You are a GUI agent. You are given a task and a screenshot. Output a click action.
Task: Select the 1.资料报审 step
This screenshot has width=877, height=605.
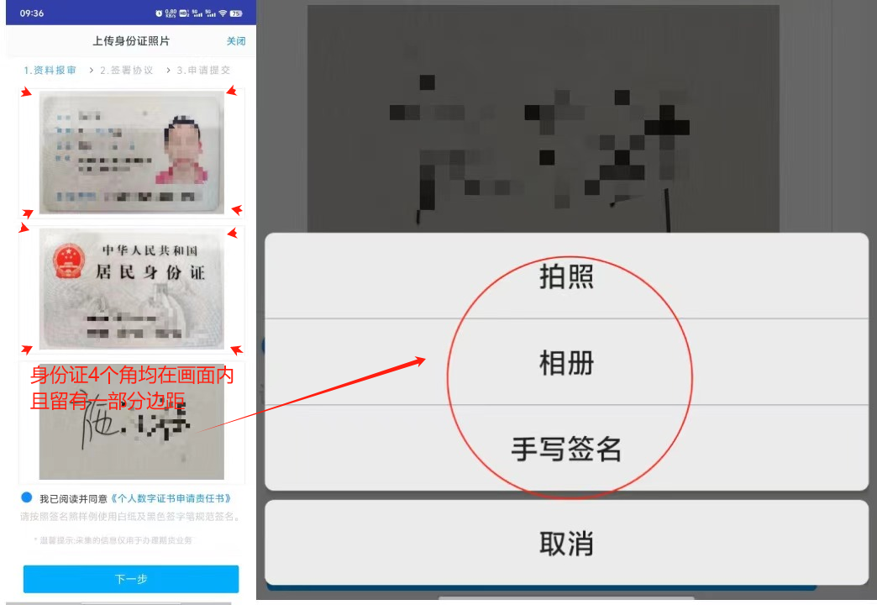[50, 71]
